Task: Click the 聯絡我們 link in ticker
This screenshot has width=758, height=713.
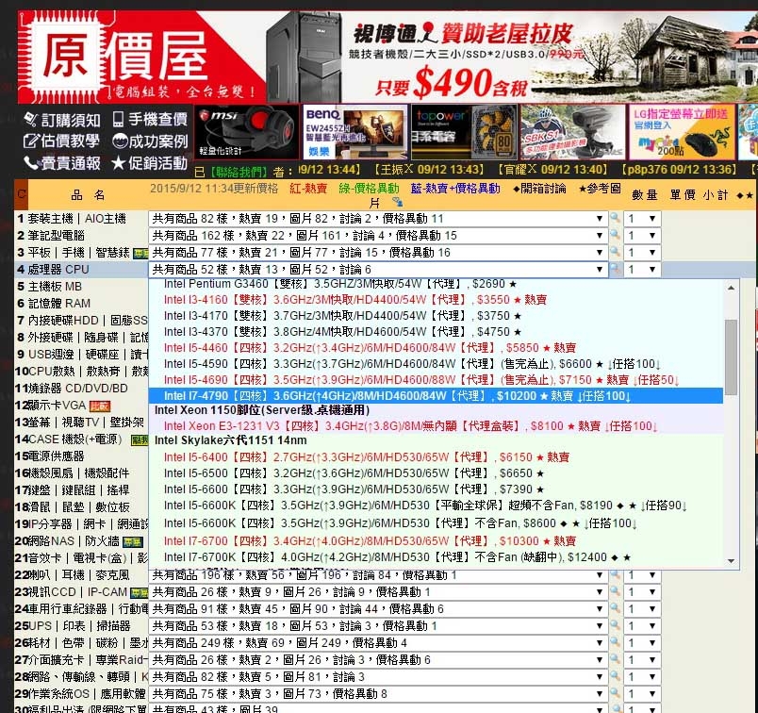Action: (x=239, y=172)
